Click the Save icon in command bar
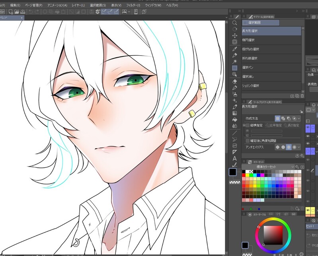Screen dimensions: 318x256 [x=23, y=12]
